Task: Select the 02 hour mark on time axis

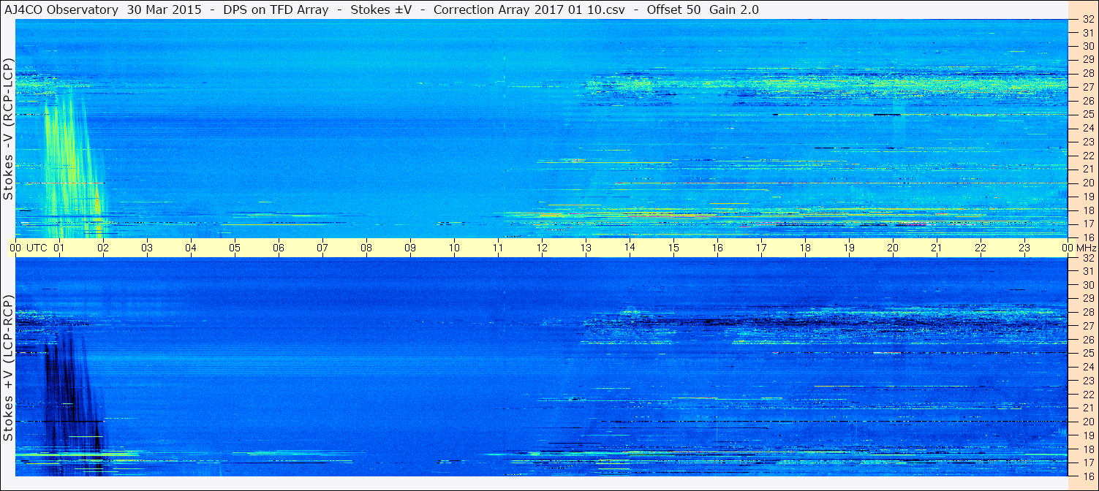Action: tap(103, 248)
